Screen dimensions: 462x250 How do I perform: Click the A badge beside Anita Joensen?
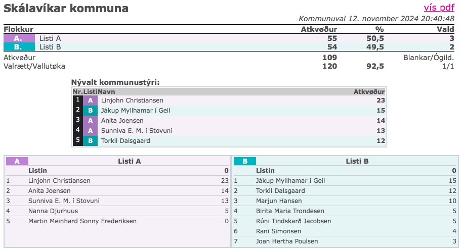[90, 121]
